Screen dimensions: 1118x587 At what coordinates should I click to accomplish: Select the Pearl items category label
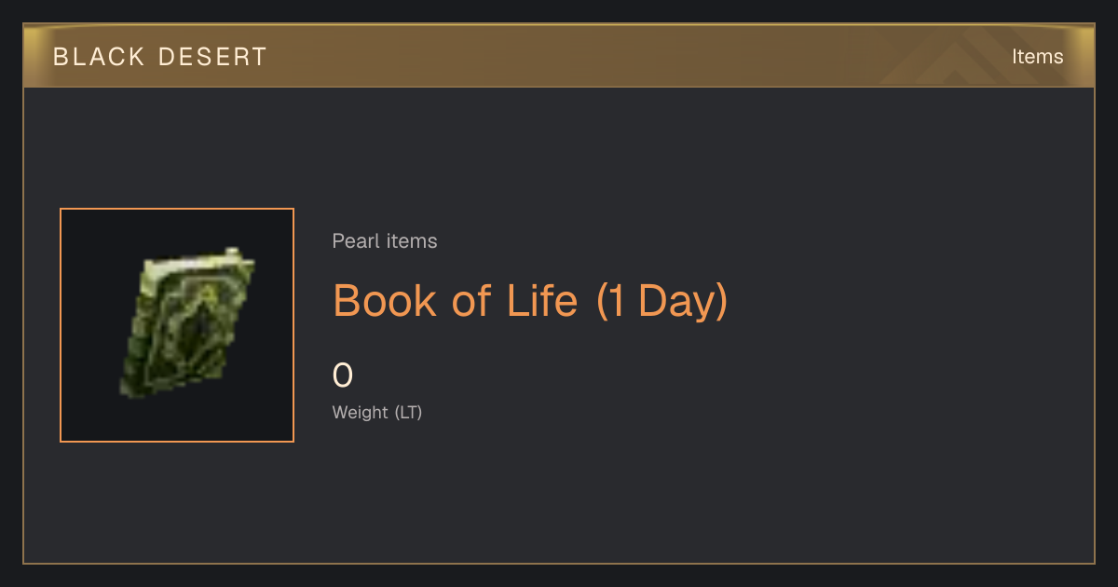click(385, 241)
